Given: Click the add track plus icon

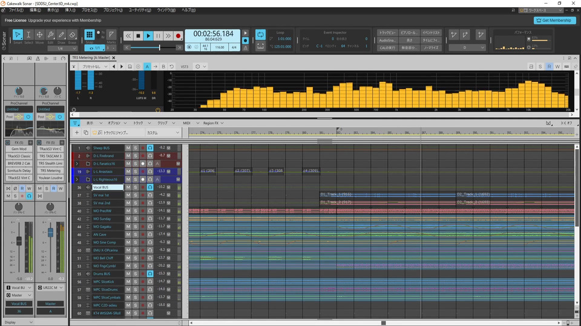Looking at the screenshot, I should tap(77, 132).
